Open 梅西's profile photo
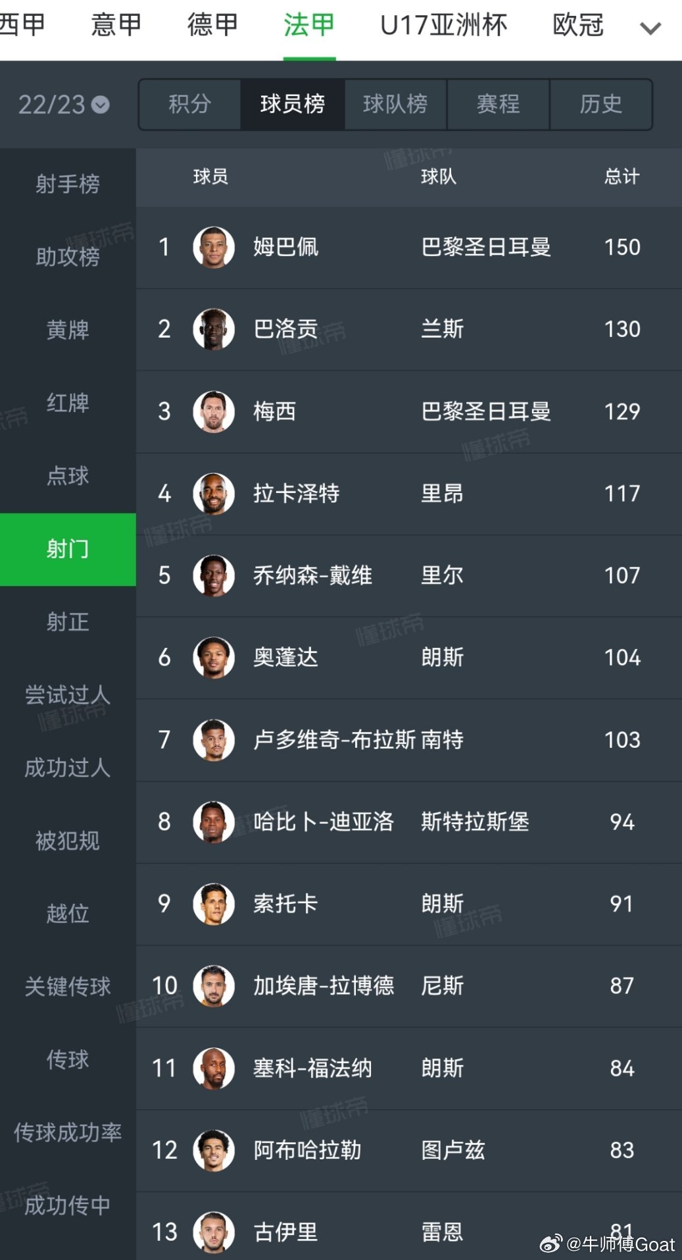 click(214, 411)
